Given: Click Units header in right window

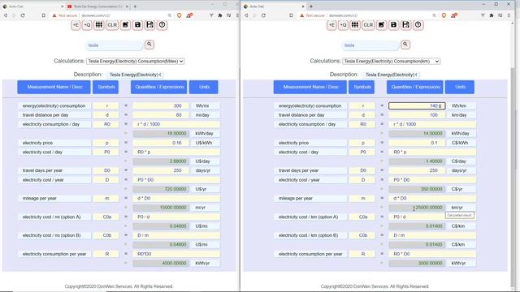Looking at the screenshot, I should [x=460, y=87].
